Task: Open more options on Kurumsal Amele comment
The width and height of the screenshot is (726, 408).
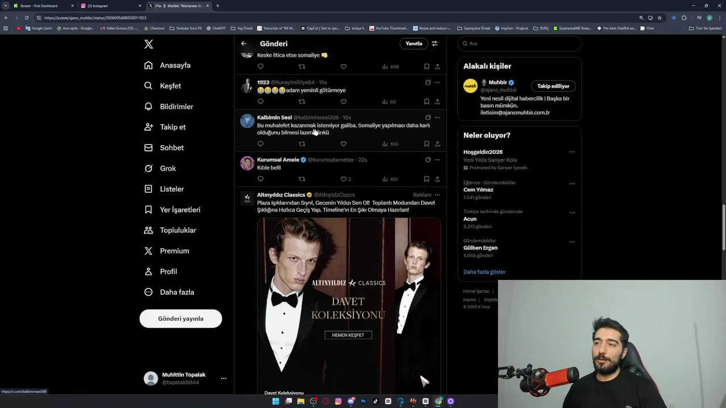Action: (x=437, y=160)
